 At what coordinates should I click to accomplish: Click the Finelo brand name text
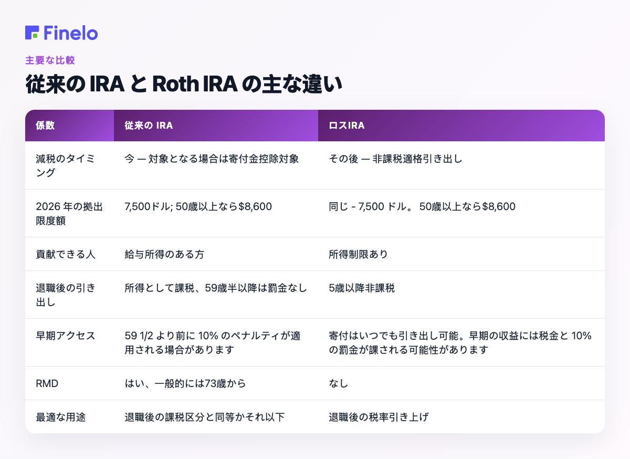click(x=71, y=33)
